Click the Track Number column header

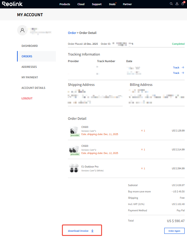coord(106,61)
